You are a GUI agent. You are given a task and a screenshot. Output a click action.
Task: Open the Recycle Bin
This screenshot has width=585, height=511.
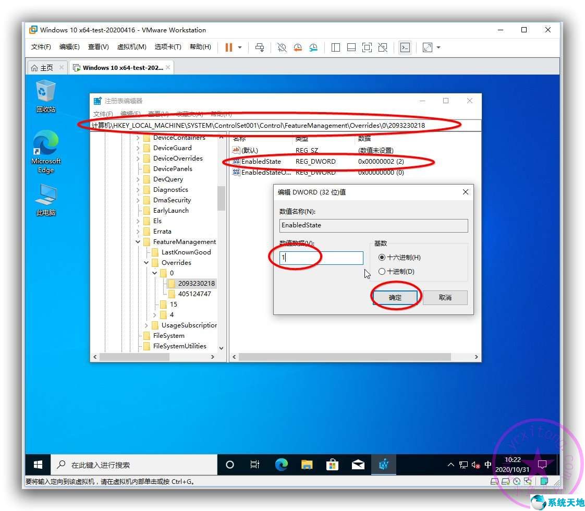(x=45, y=94)
